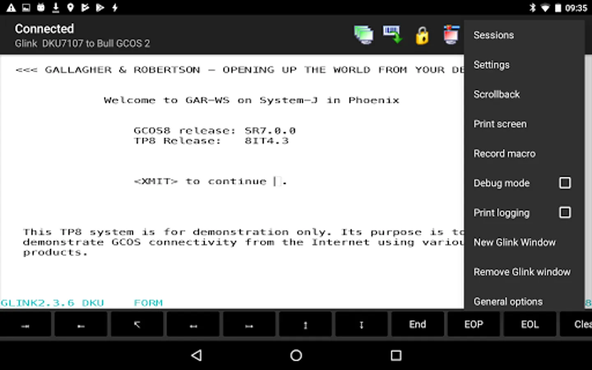Viewport: 592px width, 370px height.
Task: Select Print screen menu entry
Action: (x=524, y=124)
